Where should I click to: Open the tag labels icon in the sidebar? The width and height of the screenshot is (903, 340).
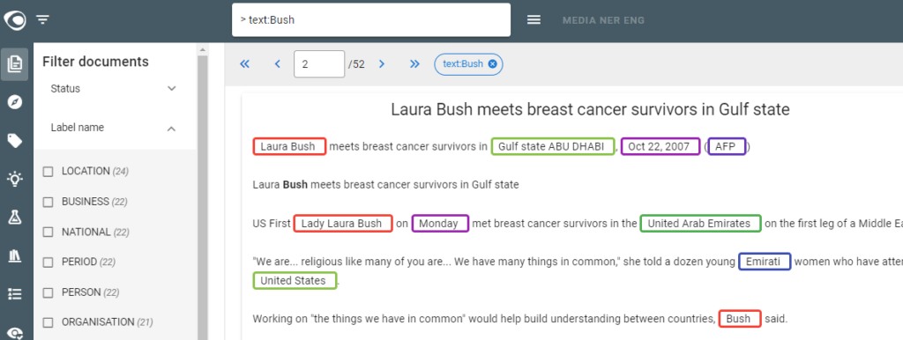tap(15, 141)
